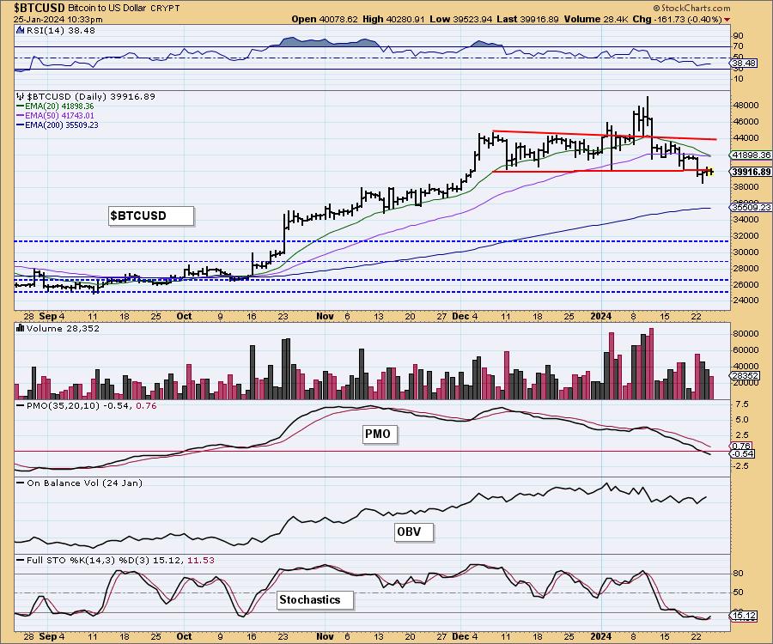Click the Nov label on price axis
Viewport: 773px width, 644px height.
[325, 316]
